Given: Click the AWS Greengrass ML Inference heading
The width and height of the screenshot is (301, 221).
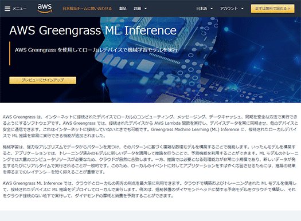Looking at the screenshot, I should (93, 30).
